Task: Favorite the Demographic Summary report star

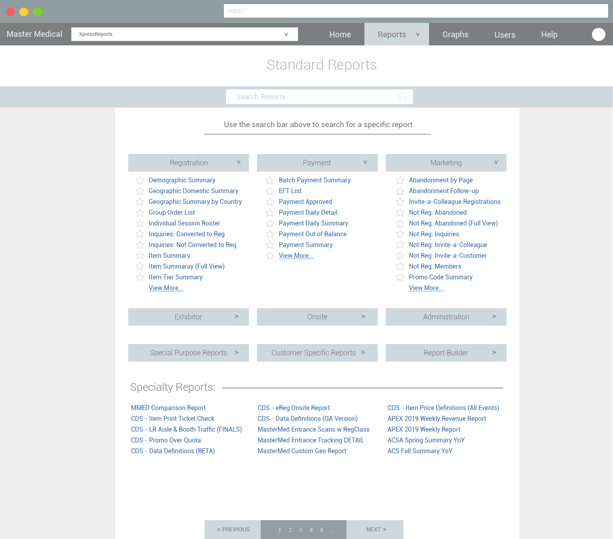Action: [140, 180]
